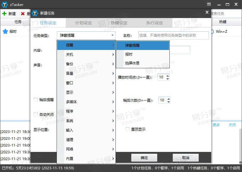Decrease 播放时间 value with down arrow

coord(168,79)
